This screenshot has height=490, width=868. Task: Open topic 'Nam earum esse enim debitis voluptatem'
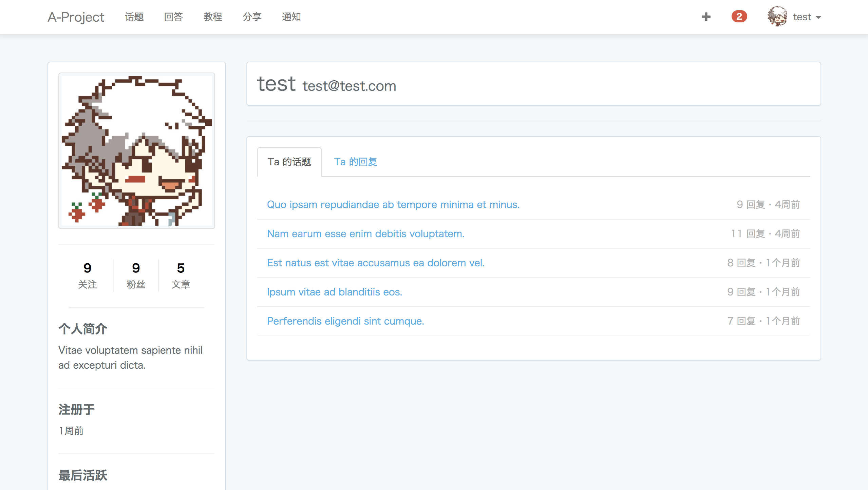365,233
